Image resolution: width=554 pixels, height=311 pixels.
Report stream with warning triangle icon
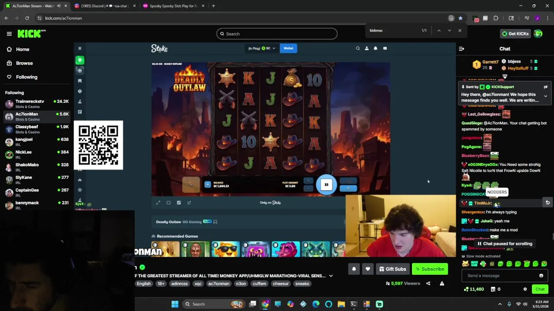(x=442, y=283)
